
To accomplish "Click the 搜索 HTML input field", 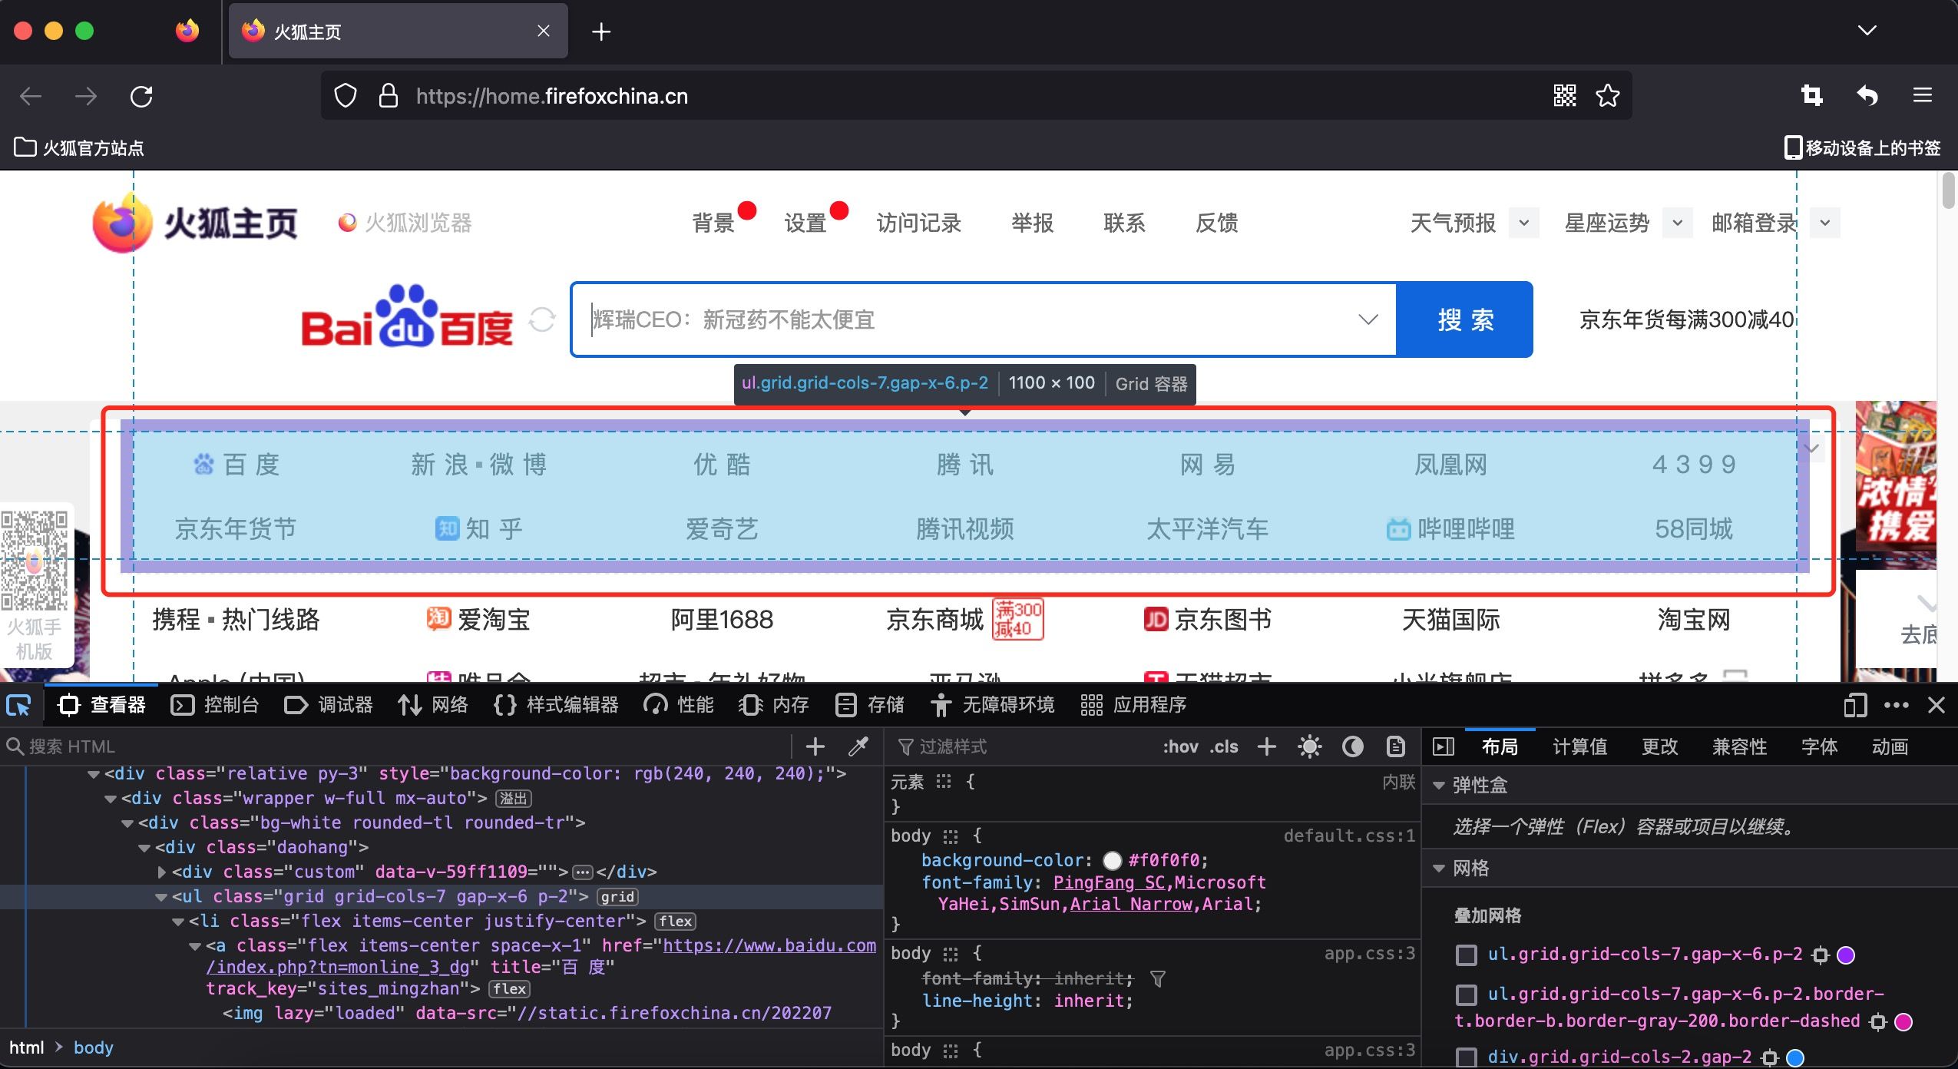I will (384, 746).
